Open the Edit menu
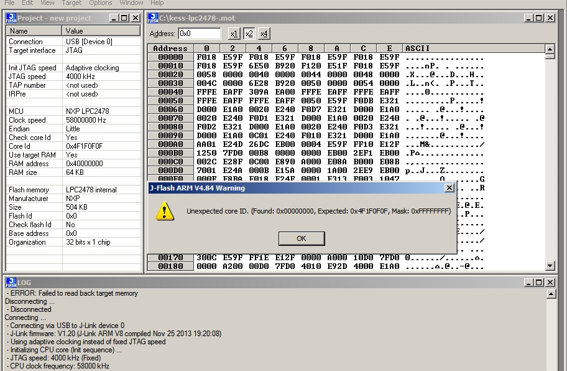This screenshot has height=371, width=567. coord(27,3)
